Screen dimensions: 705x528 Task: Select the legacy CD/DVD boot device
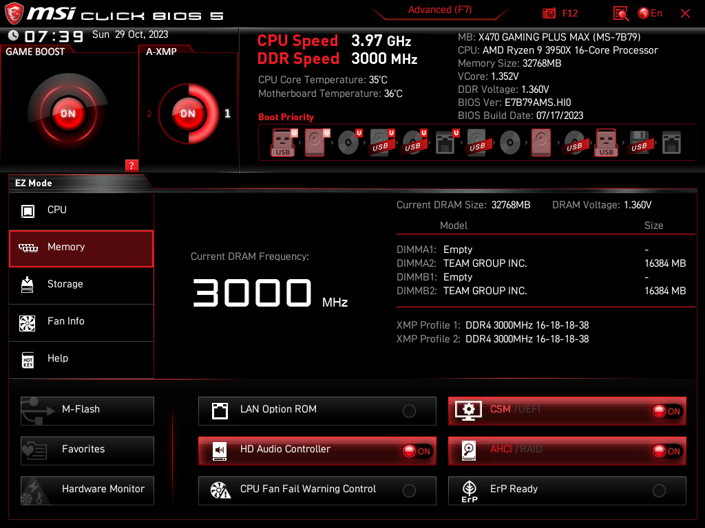[x=510, y=143]
